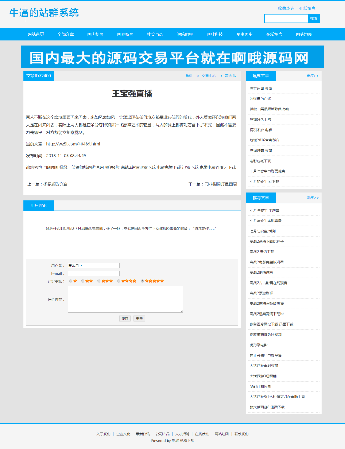Reset the comment form with 重置
This screenshot has height=449, width=345.
tap(139, 318)
